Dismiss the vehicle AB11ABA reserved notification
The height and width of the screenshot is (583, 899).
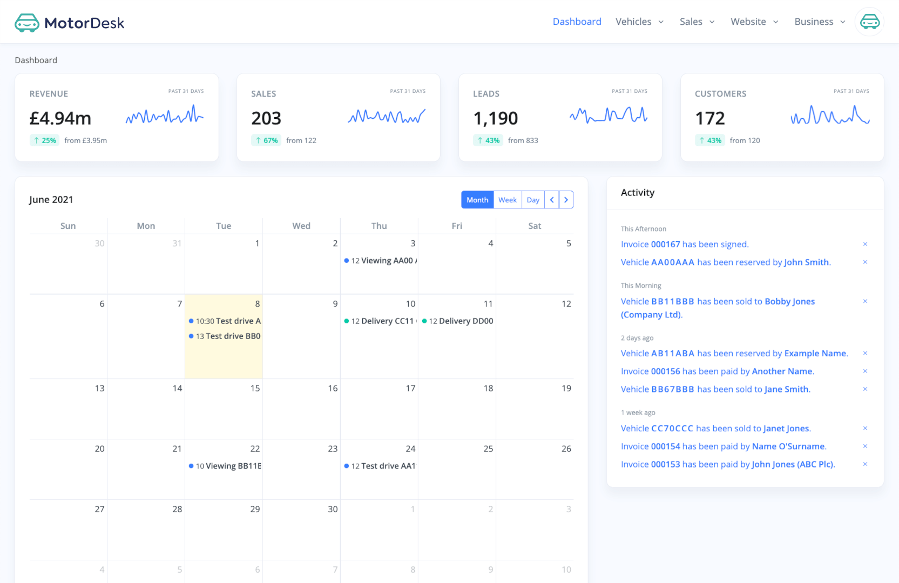[865, 353]
